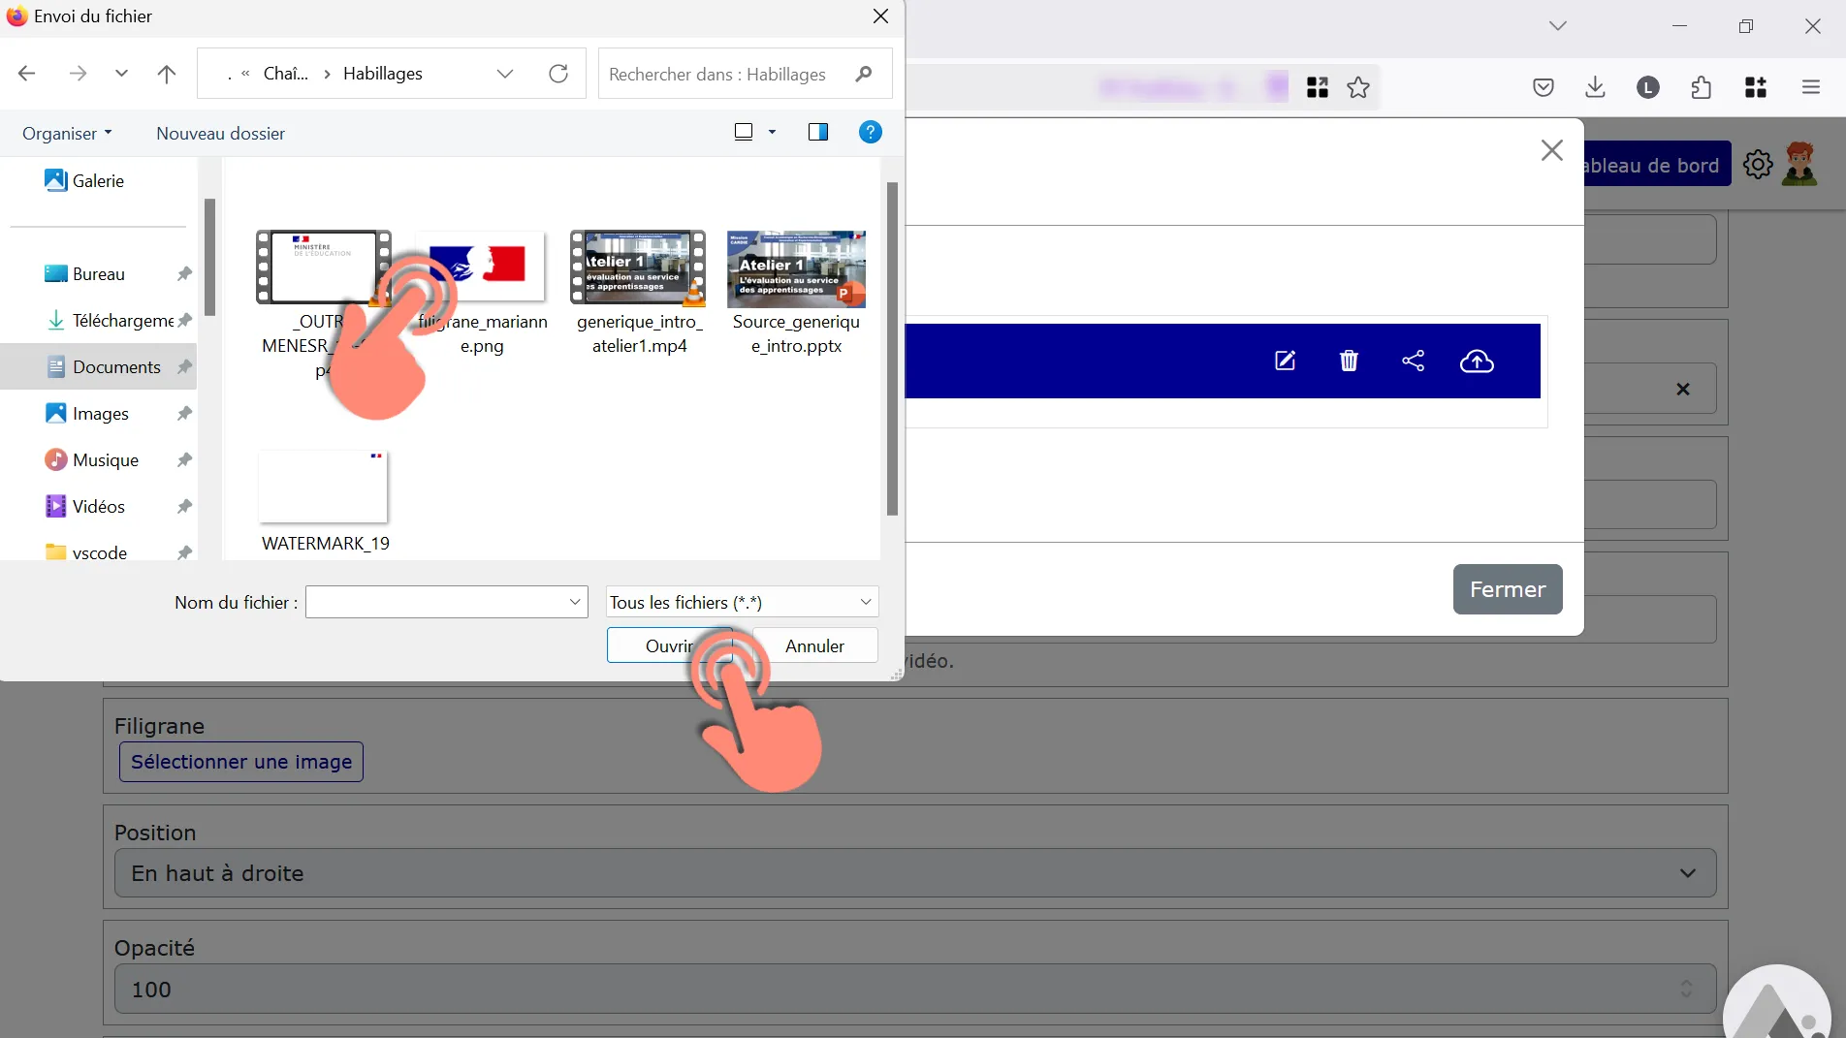This screenshot has height=1038, width=1846.
Task: Open Firefox extensions puzzle icon
Action: point(1702,88)
